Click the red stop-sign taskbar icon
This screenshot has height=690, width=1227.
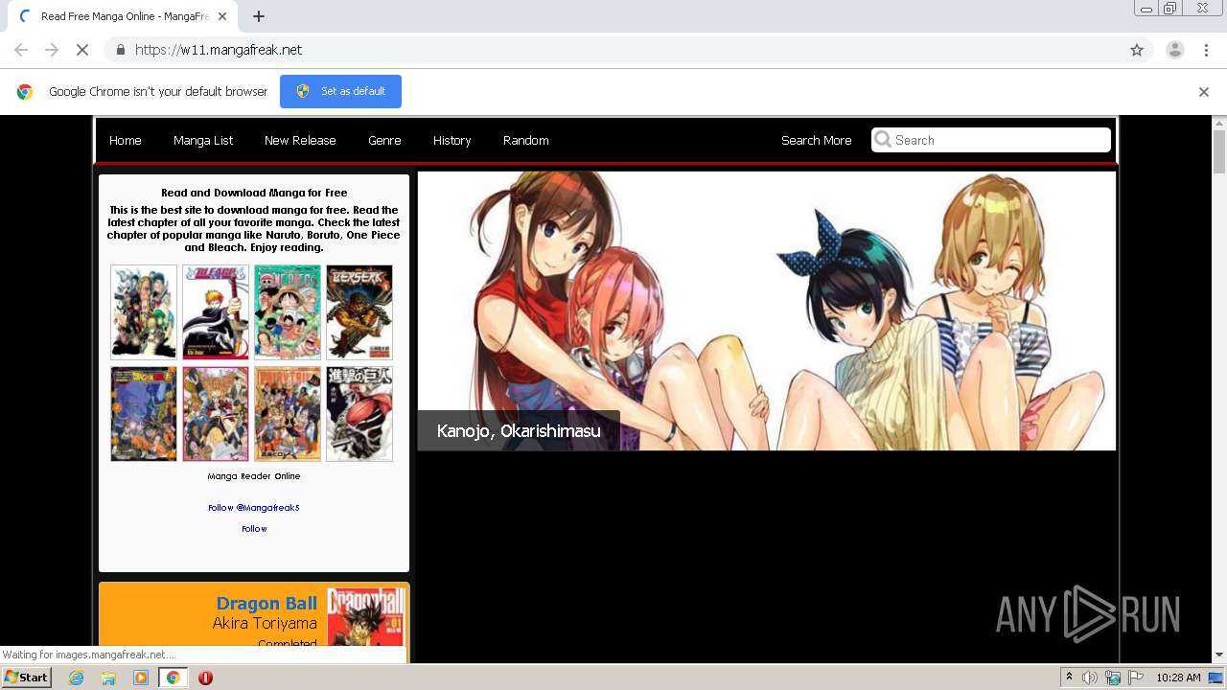pos(205,678)
